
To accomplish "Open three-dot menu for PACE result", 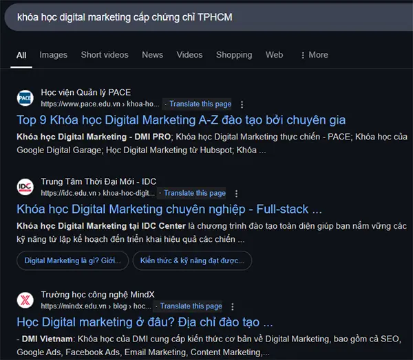I will pyautogui.click(x=242, y=104).
